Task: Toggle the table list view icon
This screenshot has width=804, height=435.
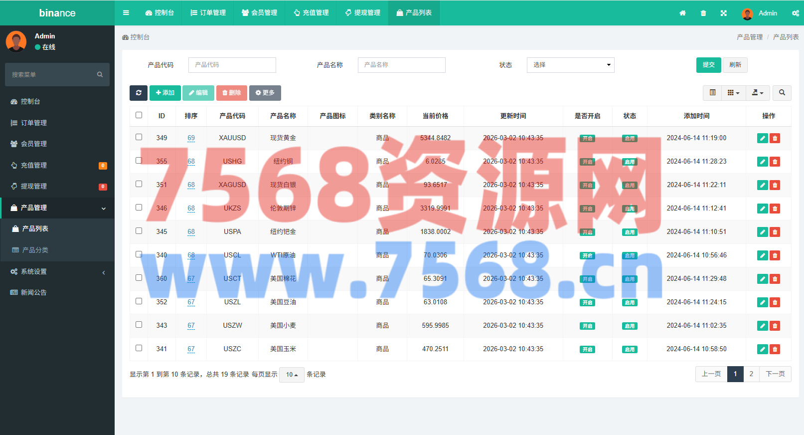Action: (713, 93)
